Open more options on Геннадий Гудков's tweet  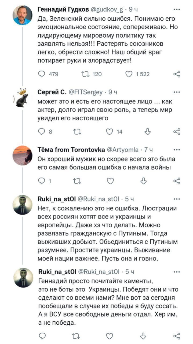point(177,10)
